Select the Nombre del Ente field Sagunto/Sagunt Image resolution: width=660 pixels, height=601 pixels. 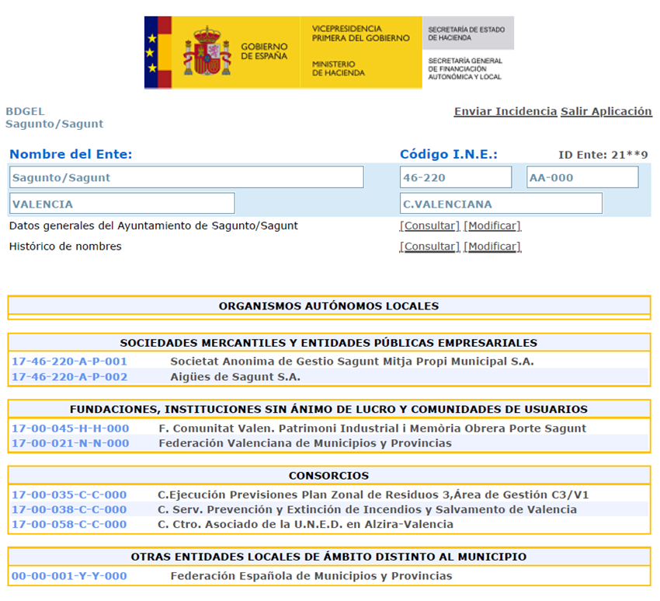coord(186,177)
